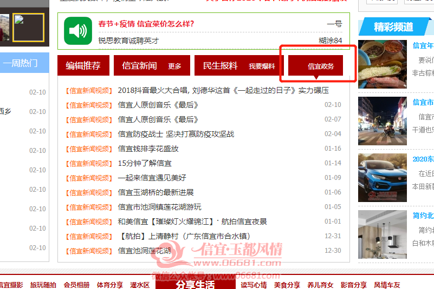Open the Nordic kitchen interior thumbnail
The height and width of the screenshot is (289, 434).
tap(383, 234)
